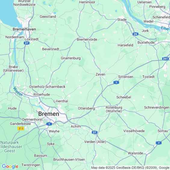Select the Verden (Aller) label
This screenshot has height=170, width=170.
tap(95, 142)
